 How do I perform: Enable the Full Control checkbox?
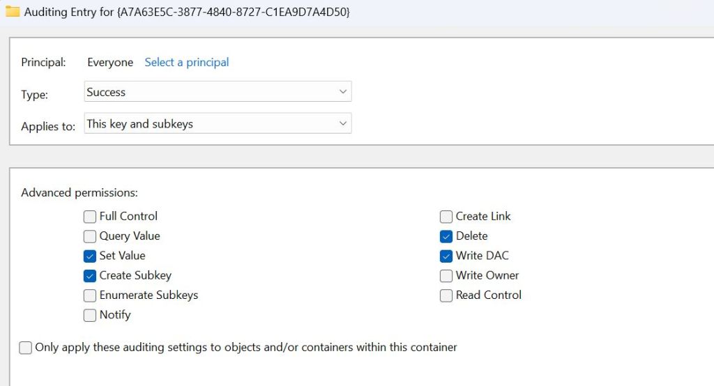[90, 217]
